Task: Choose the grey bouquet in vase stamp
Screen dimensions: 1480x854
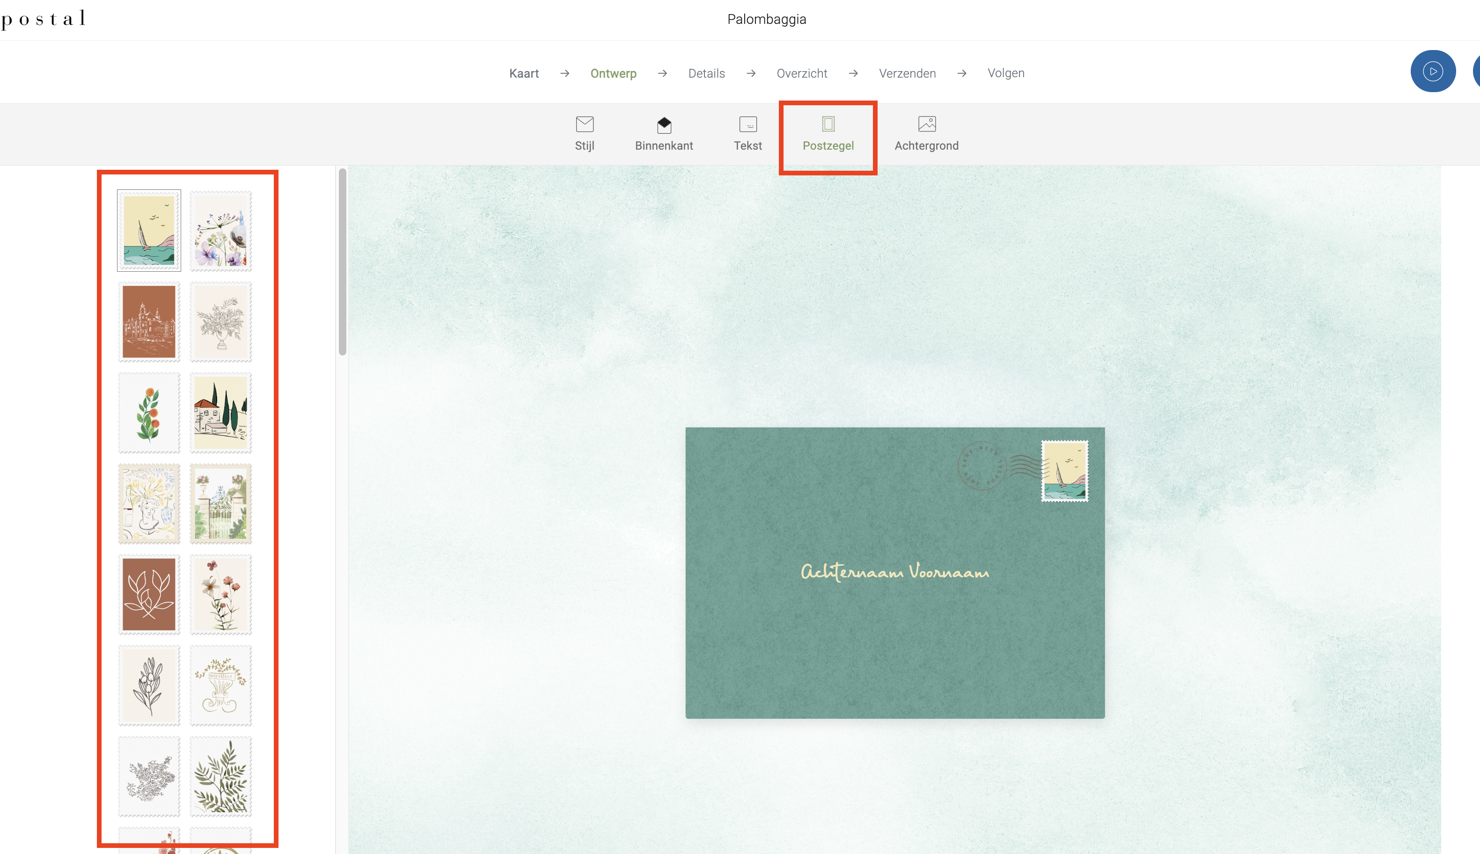Action: click(x=220, y=321)
